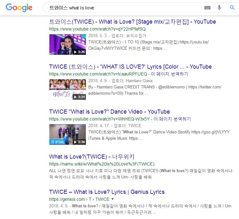The height and width of the screenshot is (219, 239).
Task: Click the URL with v=WhHEQ-W3x5Y
Action: point(99,119)
